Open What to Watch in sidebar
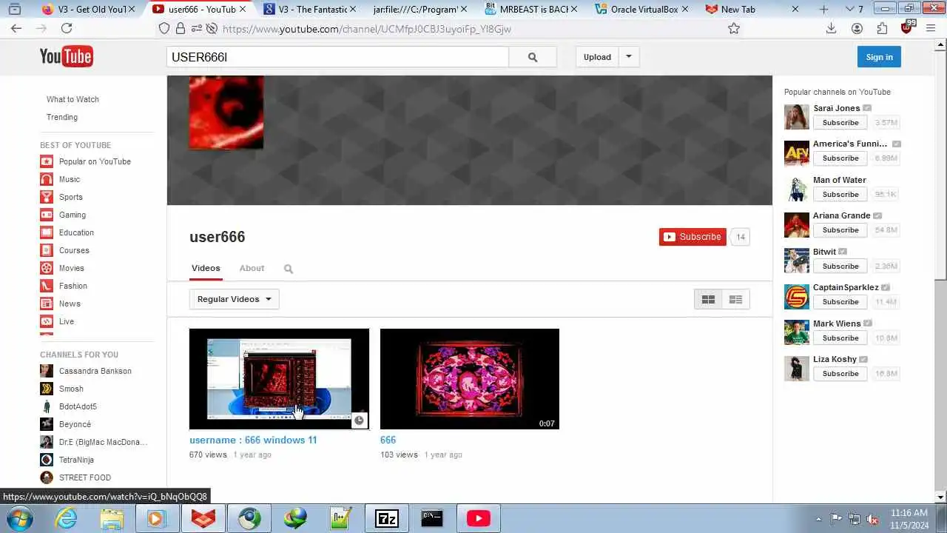The height and width of the screenshot is (533, 947). click(x=73, y=99)
